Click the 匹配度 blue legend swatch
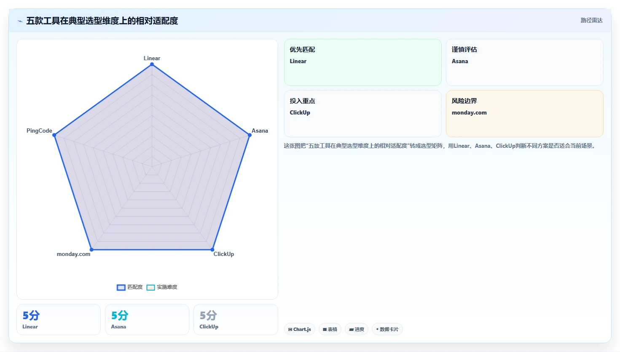Screen dimensions: 620x352 click(x=121, y=288)
